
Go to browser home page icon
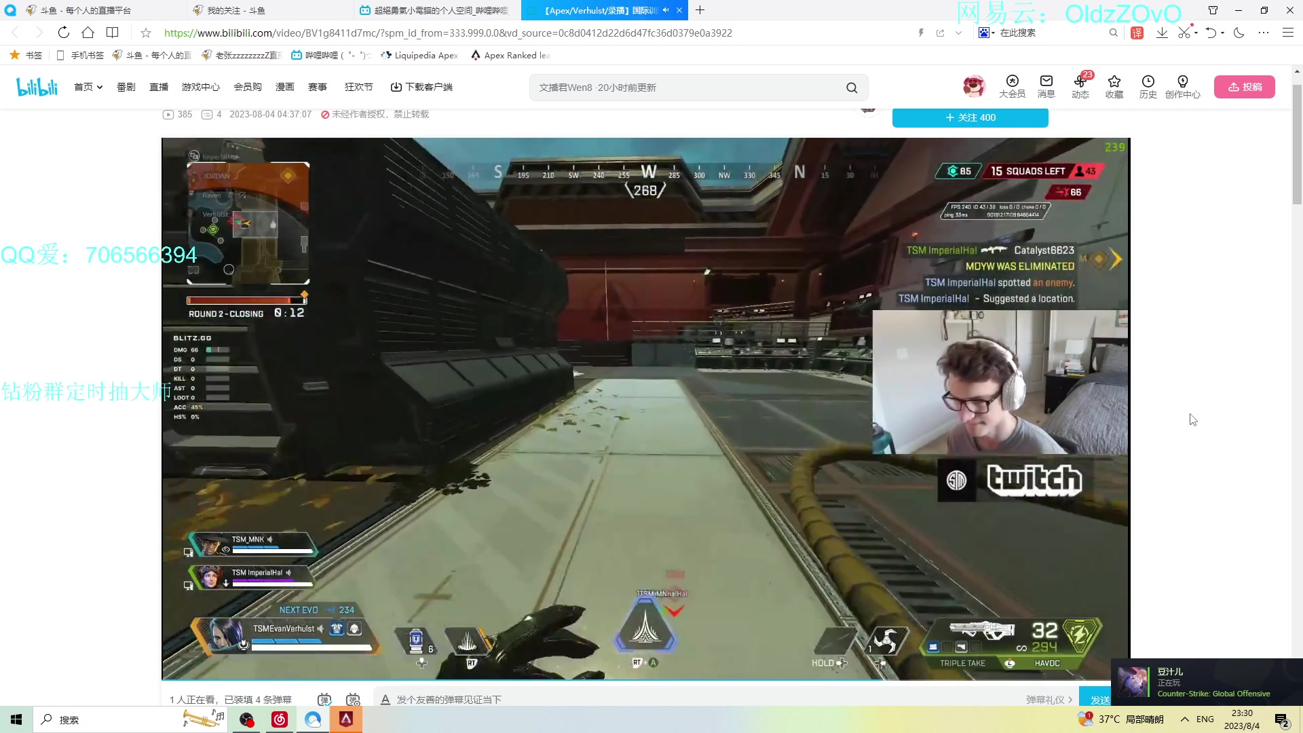88,33
